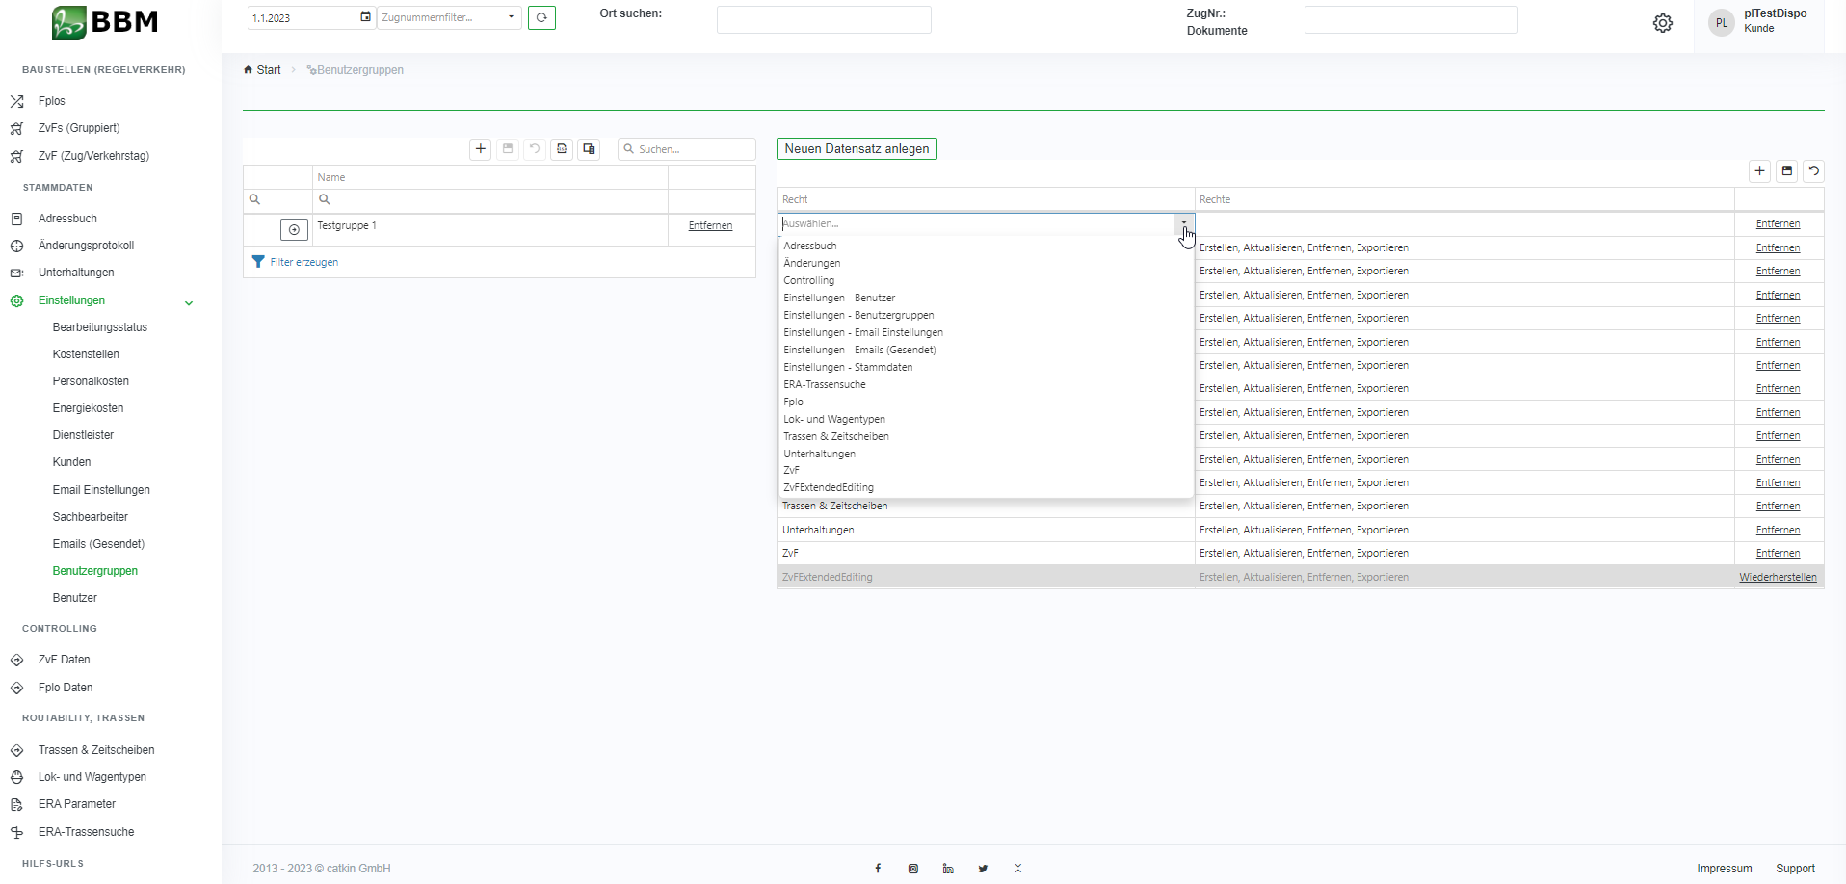
Task: Open the calendar picker for date 1.1.2023
Action: click(365, 17)
